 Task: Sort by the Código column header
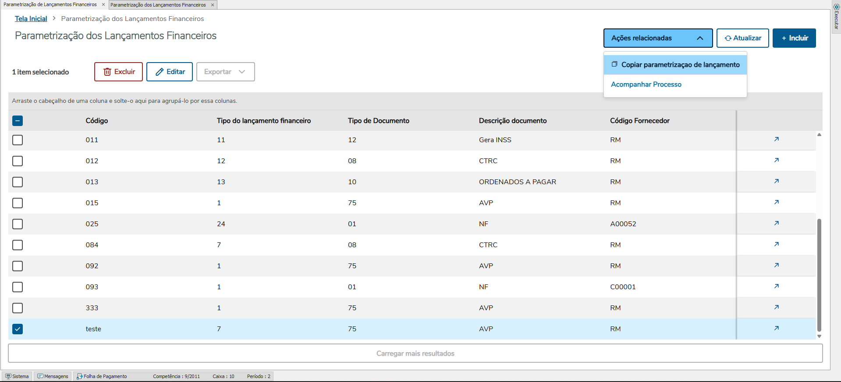pyautogui.click(x=97, y=121)
